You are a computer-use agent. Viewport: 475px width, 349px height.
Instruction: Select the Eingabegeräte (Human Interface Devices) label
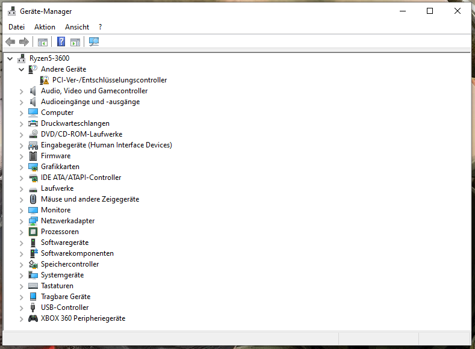107,145
